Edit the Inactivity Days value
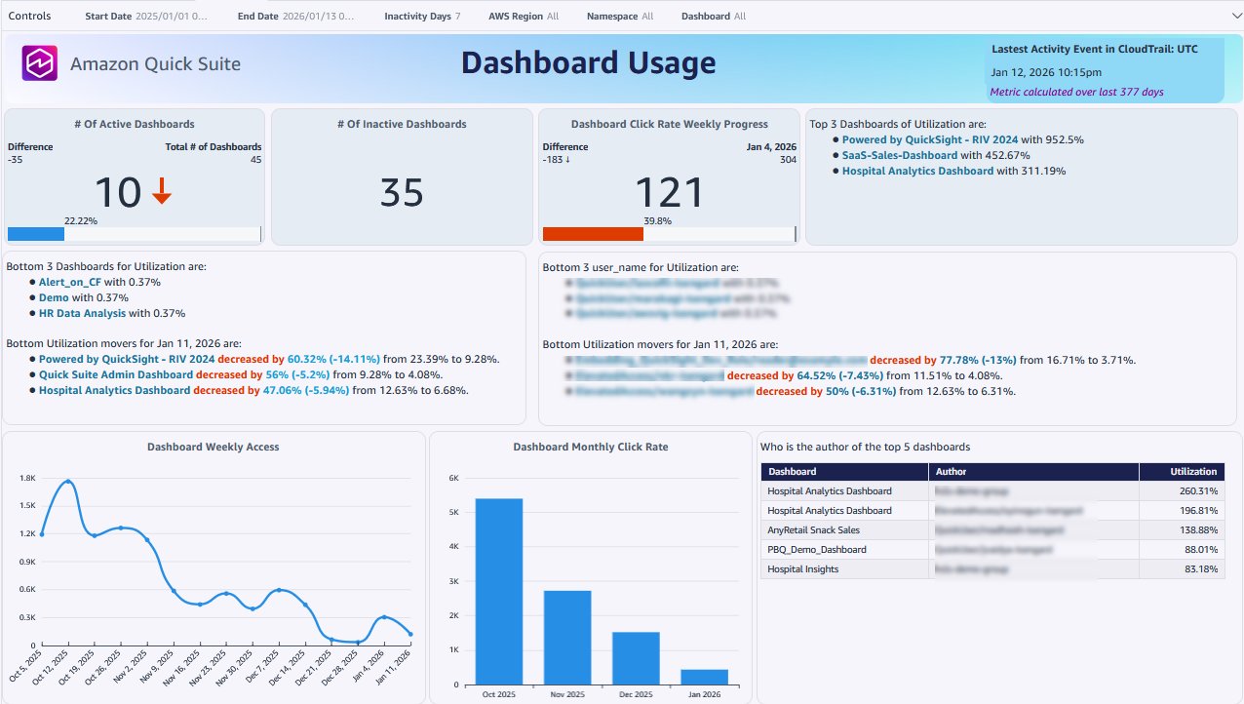Viewport: 1244px width, 704px height. [x=457, y=16]
